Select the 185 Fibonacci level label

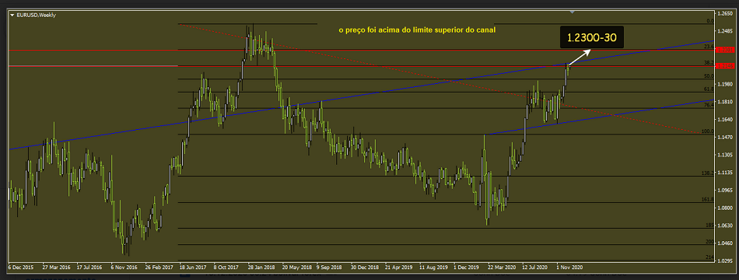tap(709, 226)
